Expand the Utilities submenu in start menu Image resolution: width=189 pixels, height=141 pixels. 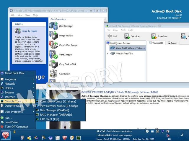point(18,88)
